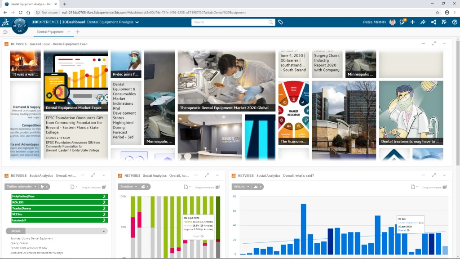Image resolution: width=460 pixels, height=259 pixels.
Task: Reload the browser page
Action: (x=21, y=12)
